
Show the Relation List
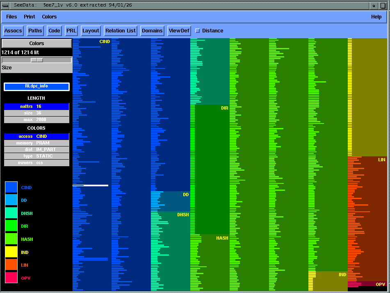[x=120, y=31]
